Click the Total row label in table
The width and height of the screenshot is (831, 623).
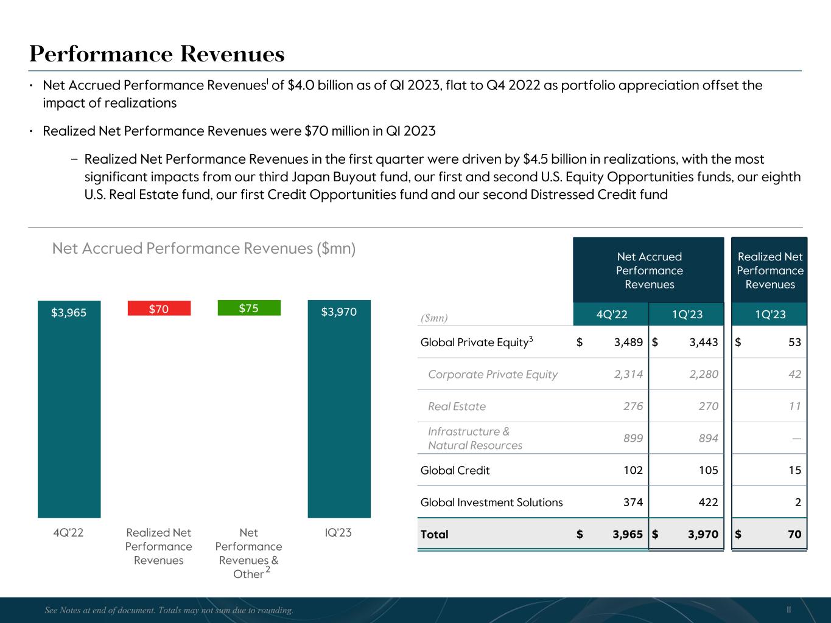434,534
